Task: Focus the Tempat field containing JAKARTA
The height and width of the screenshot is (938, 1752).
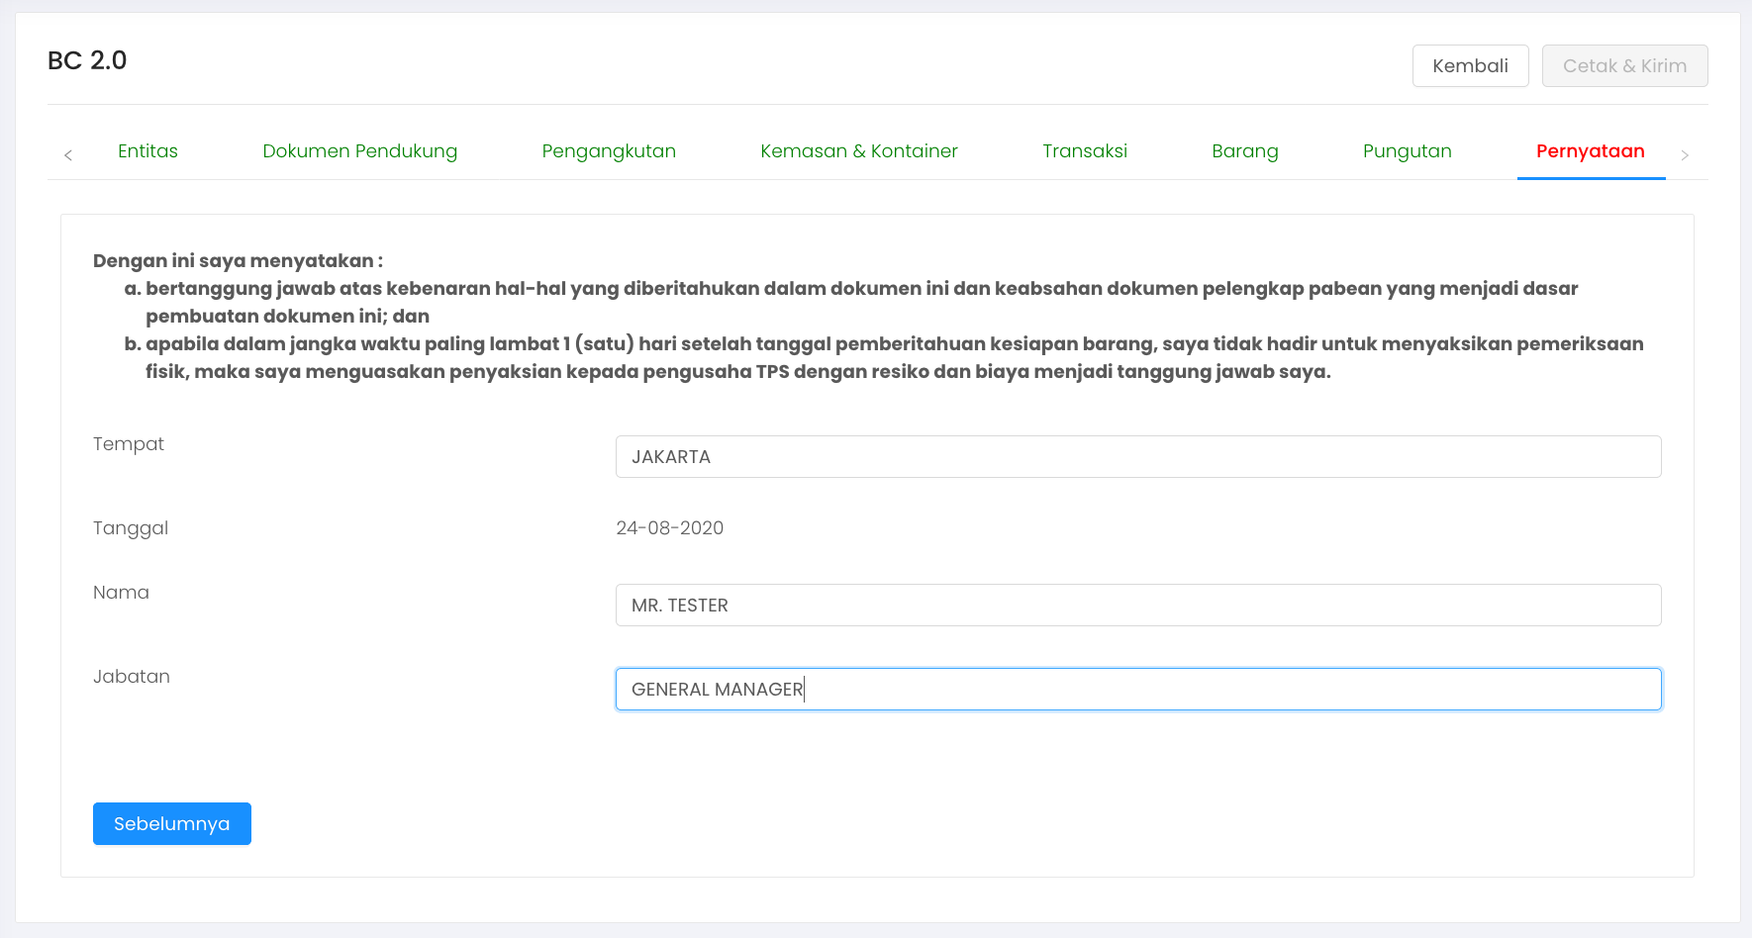Action: coord(1137,457)
